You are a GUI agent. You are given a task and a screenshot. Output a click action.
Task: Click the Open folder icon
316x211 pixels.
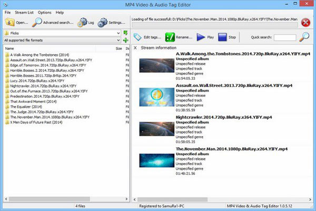11,22
